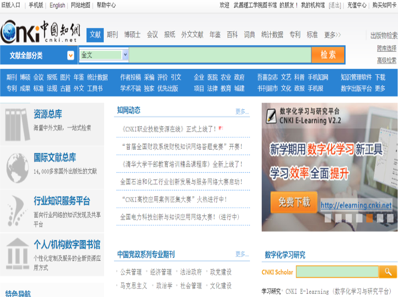Image resolution: width=398 pixels, height=297 pixels.
Task: Open 古籍 in blue navigation
Action: [x=66, y=88]
